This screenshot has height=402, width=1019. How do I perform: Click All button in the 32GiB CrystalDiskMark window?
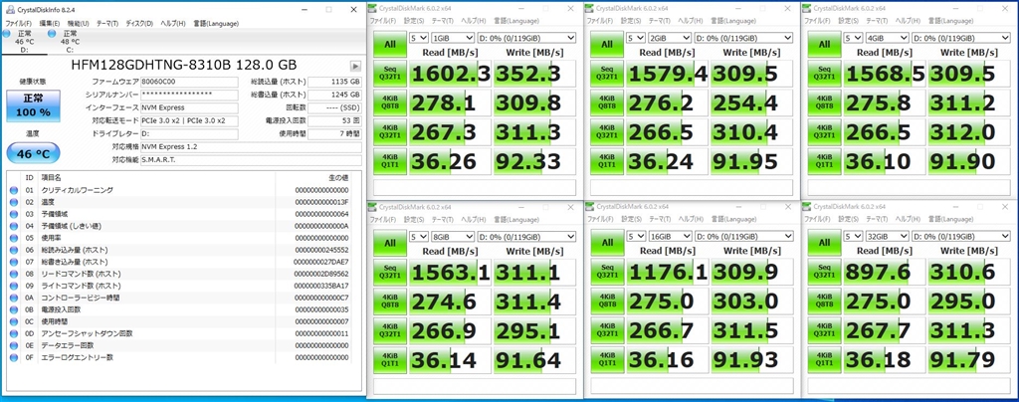click(824, 242)
